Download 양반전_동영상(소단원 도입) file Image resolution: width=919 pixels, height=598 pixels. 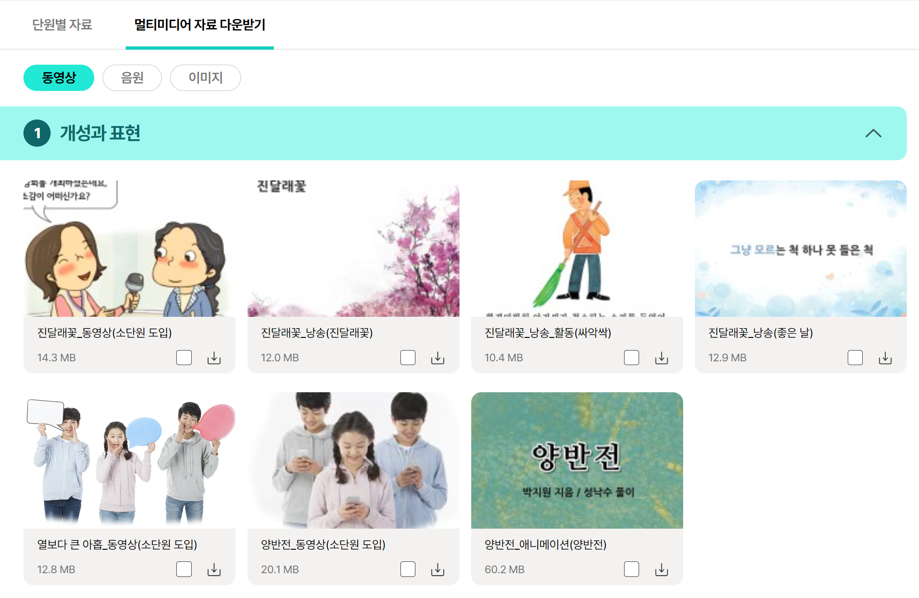(437, 570)
